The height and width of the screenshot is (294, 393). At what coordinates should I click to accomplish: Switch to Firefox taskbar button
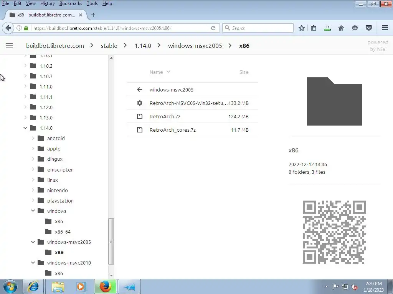click(x=105, y=286)
